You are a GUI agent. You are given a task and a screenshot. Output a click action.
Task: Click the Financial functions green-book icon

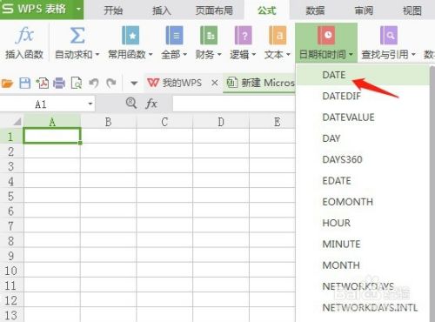point(209,35)
